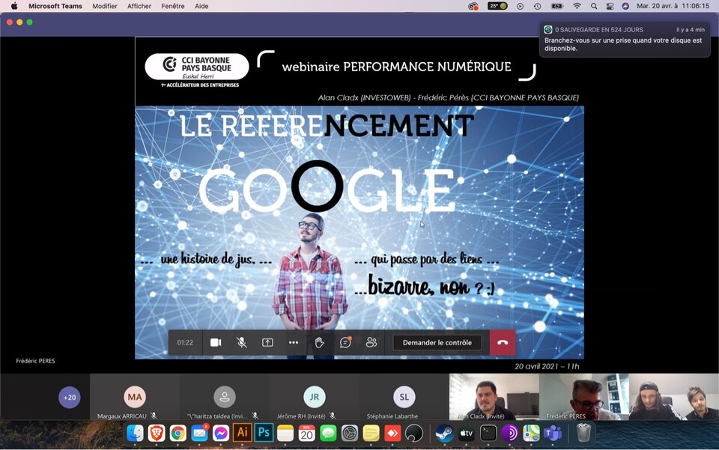This screenshot has width=719, height=450.
Task: Open the Modifier menu
Action: click(x=105, y=6)
